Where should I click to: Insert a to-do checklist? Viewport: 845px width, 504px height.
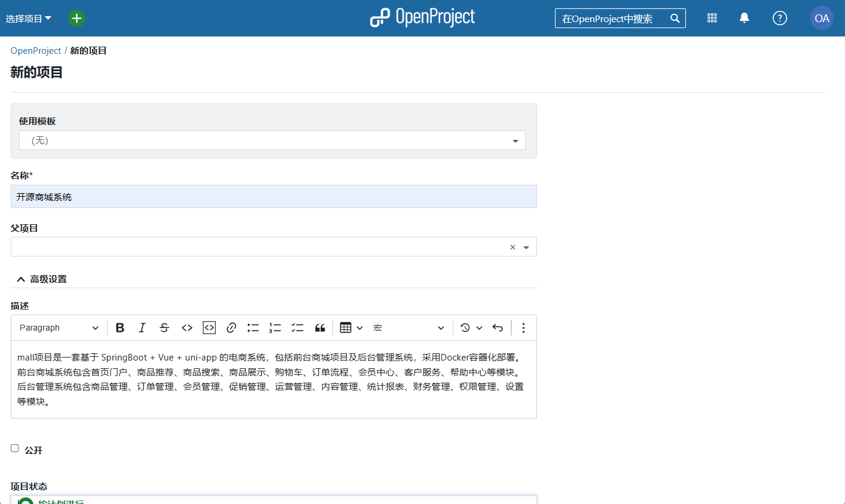click(x=297, y=328)
